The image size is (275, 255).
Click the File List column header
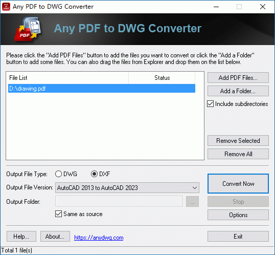[67, 78]
